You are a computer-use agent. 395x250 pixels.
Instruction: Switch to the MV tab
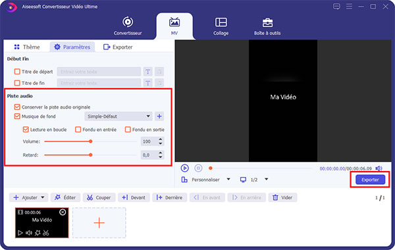174,26
